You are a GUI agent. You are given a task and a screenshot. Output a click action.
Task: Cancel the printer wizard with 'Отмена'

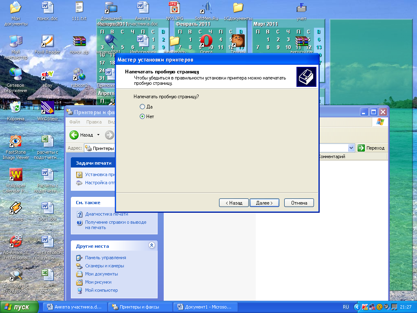click(299, 203)
